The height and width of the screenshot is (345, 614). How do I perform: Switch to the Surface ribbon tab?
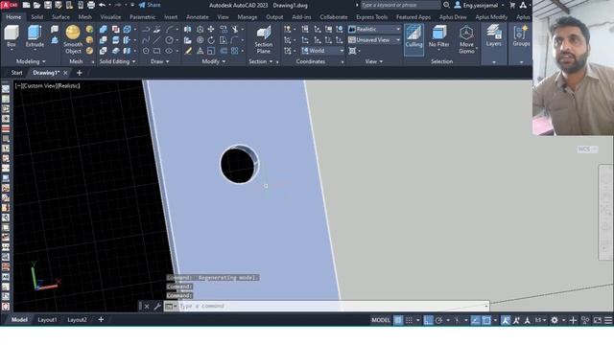pos(60,17)
